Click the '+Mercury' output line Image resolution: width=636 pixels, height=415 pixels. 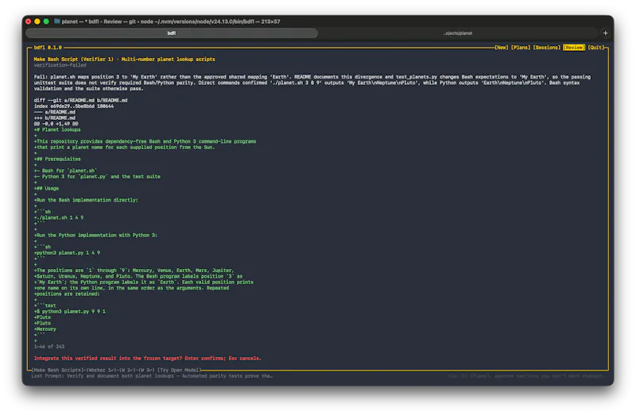coord(45,329)
